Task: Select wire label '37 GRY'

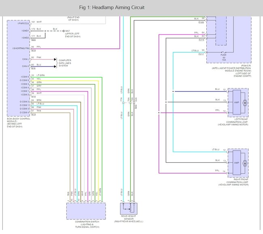Action: [x=36, y=86]
